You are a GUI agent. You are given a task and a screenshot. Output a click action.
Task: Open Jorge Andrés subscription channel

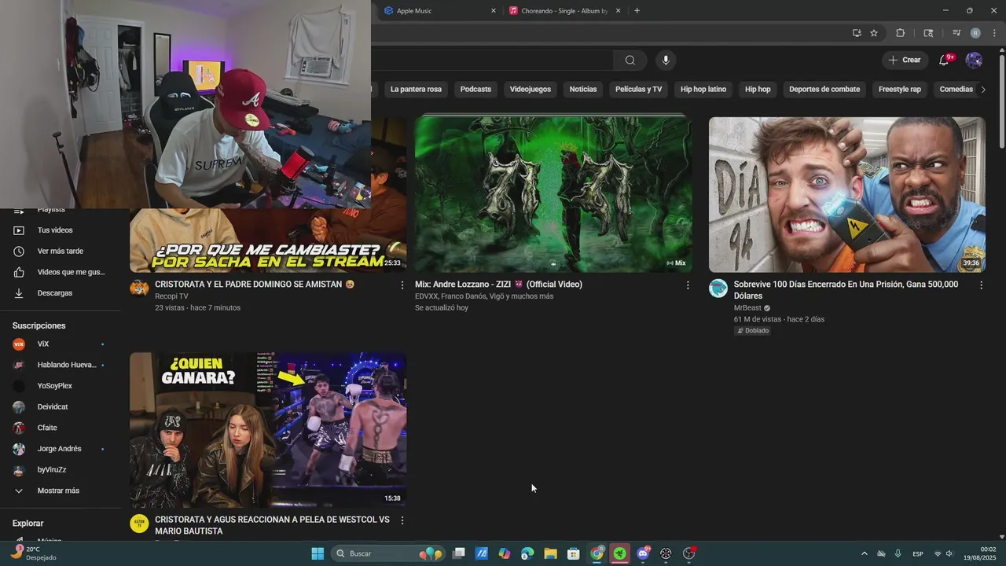tap(61, 449)
